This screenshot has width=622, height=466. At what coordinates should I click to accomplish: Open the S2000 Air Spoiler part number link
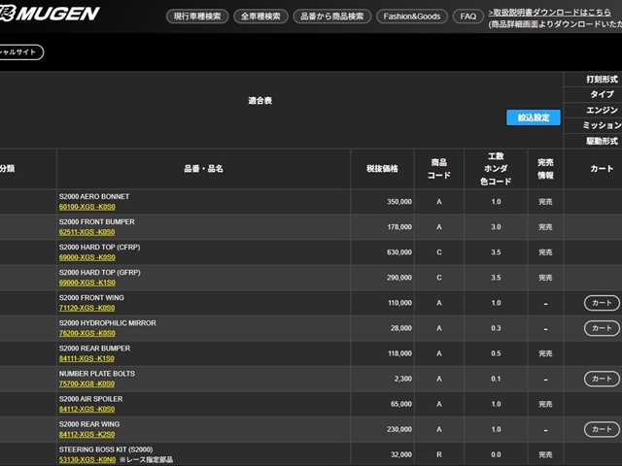86,409
